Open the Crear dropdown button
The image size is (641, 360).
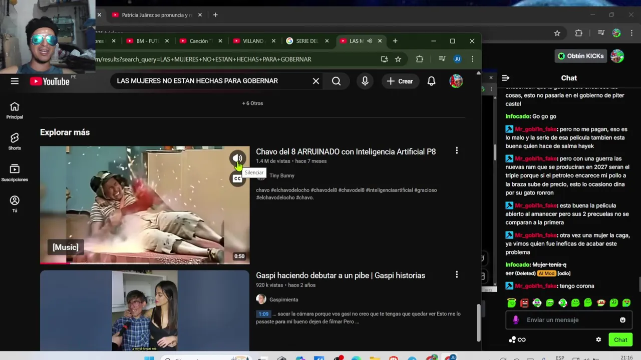coord(400,81)
